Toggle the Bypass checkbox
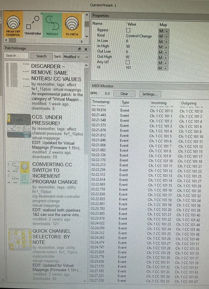 click(x=128, y=30)
